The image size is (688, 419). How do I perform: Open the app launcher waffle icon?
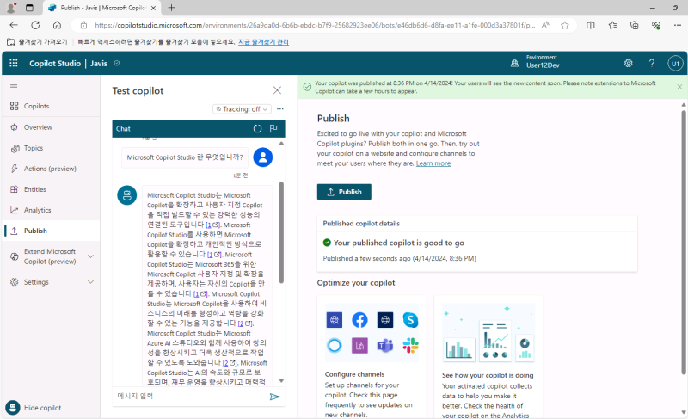pos(14,63)
